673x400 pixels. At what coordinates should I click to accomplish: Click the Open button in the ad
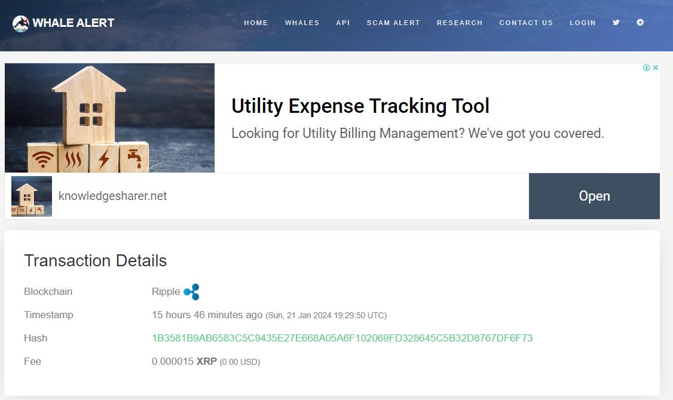pyautogui.click(x=594, y=196)
